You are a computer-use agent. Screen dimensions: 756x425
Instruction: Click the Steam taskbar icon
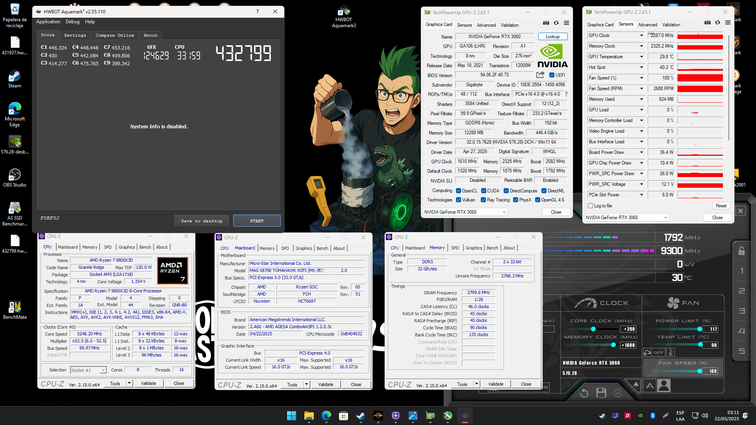[361, 416]
